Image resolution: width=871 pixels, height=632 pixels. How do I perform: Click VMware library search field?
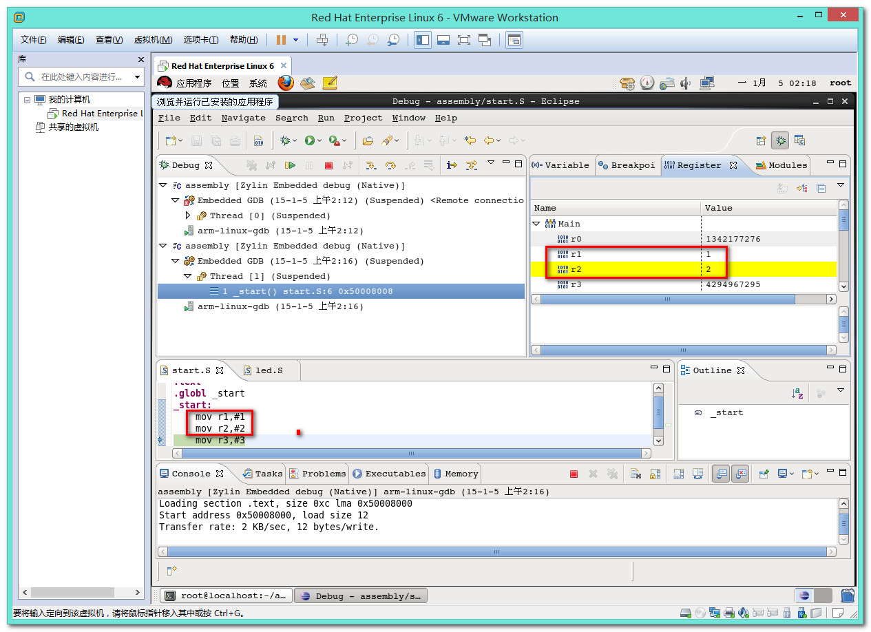pyautogui.click(x=82, y=77)
